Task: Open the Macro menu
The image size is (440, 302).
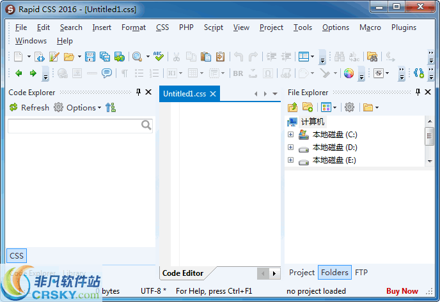Action: tap(370, 27)
